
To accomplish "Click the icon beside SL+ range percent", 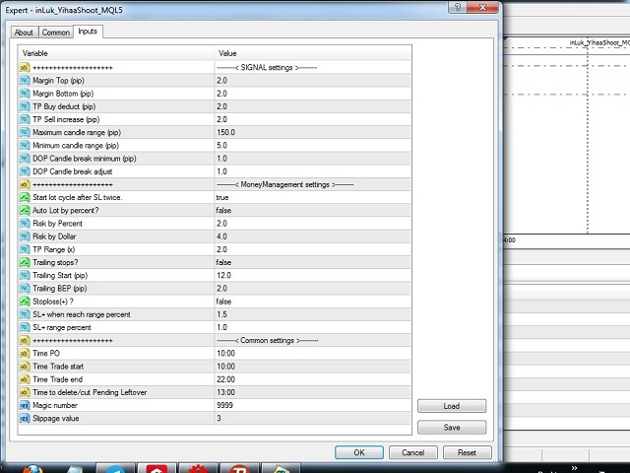I will tap(25, 327).
